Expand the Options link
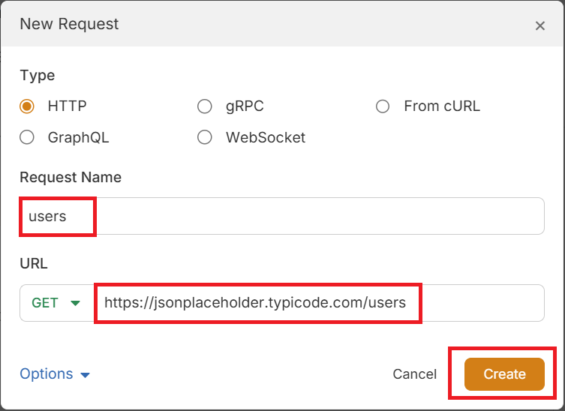 coord(47,373)
